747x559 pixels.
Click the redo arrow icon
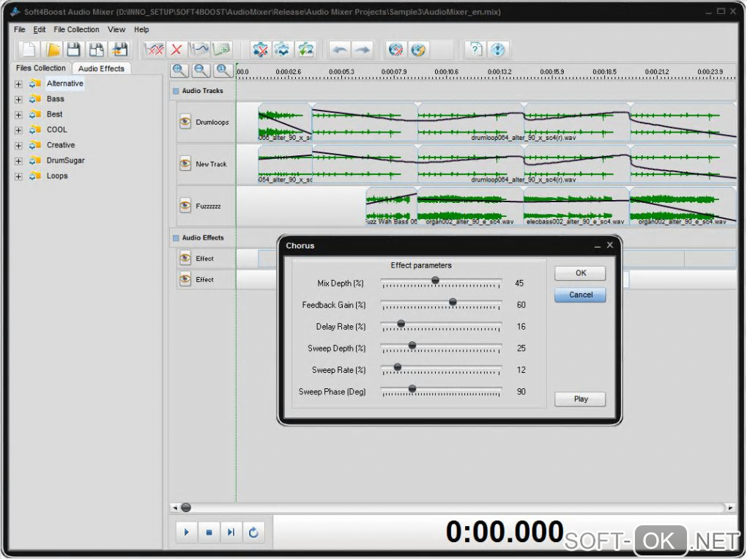click(x=363, y=50)
